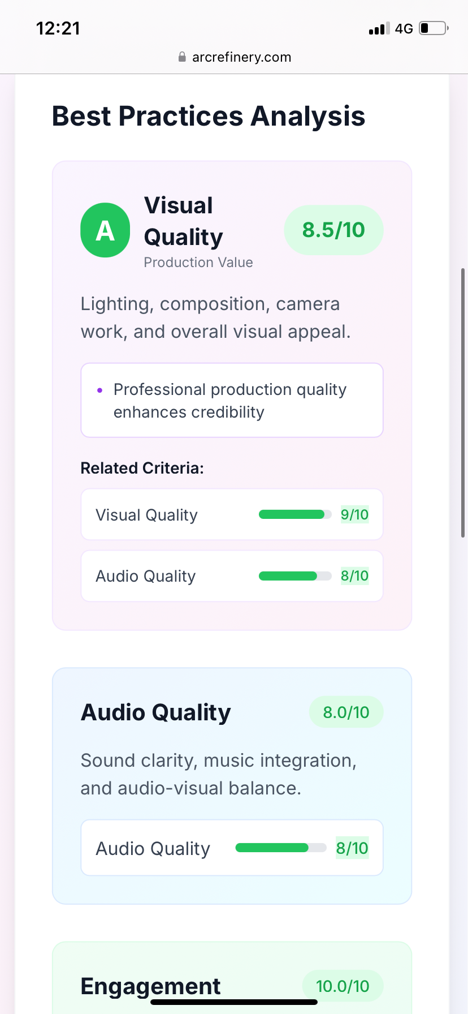Select the Professional production quality note box
The image size is (468, 1014).
[232, 400]
